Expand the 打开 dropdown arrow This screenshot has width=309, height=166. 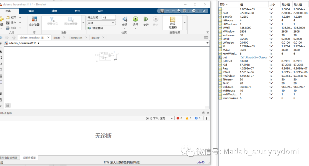click(20, 17)
